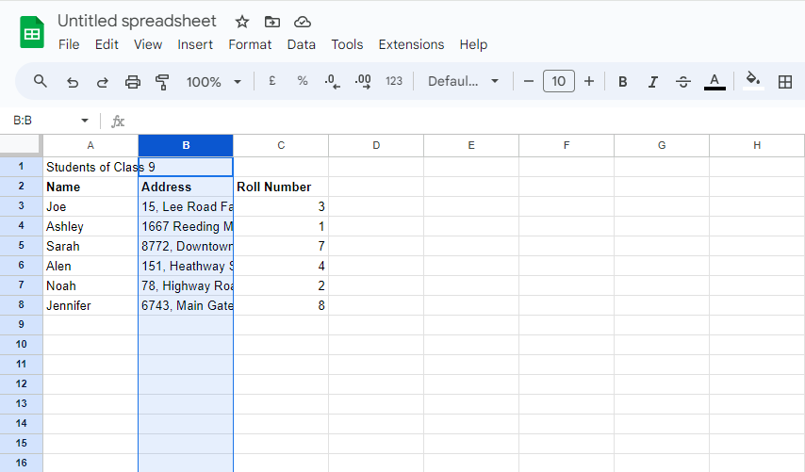
Task: Click the 123 number format button
Action: coord(394,82)
